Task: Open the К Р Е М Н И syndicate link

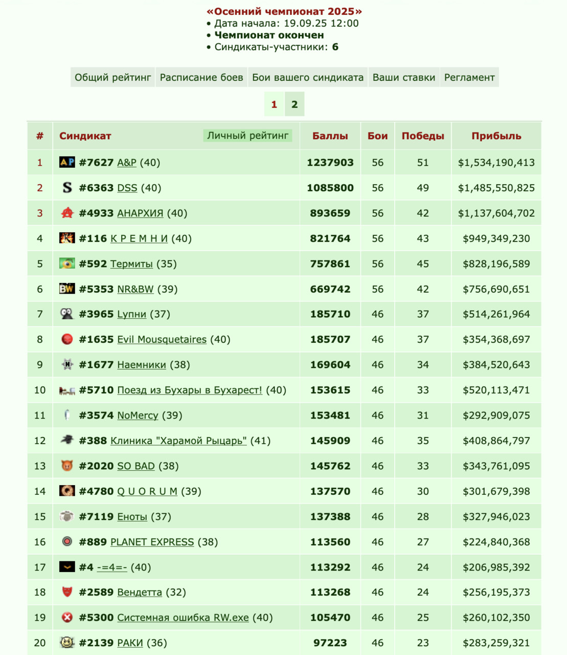Action: pyautogui.click(x=139, y=238)
